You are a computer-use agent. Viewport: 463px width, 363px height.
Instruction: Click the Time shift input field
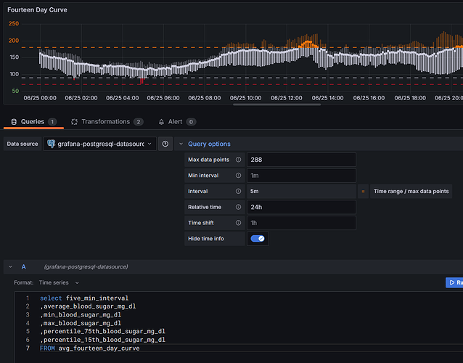pyautogui.click(x=301, y=223)
